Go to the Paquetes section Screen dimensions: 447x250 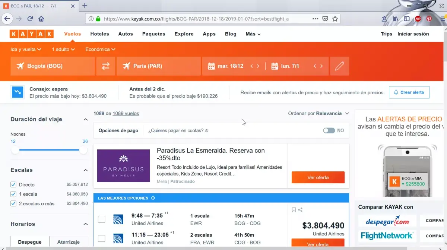point(154,34)
